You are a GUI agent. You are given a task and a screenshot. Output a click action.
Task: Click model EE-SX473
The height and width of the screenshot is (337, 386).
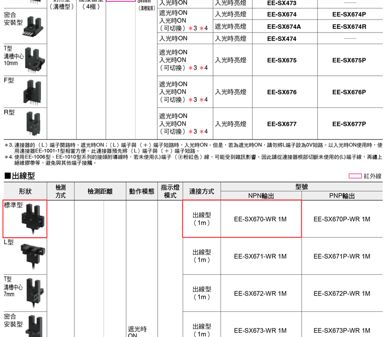tap(282, 3)
